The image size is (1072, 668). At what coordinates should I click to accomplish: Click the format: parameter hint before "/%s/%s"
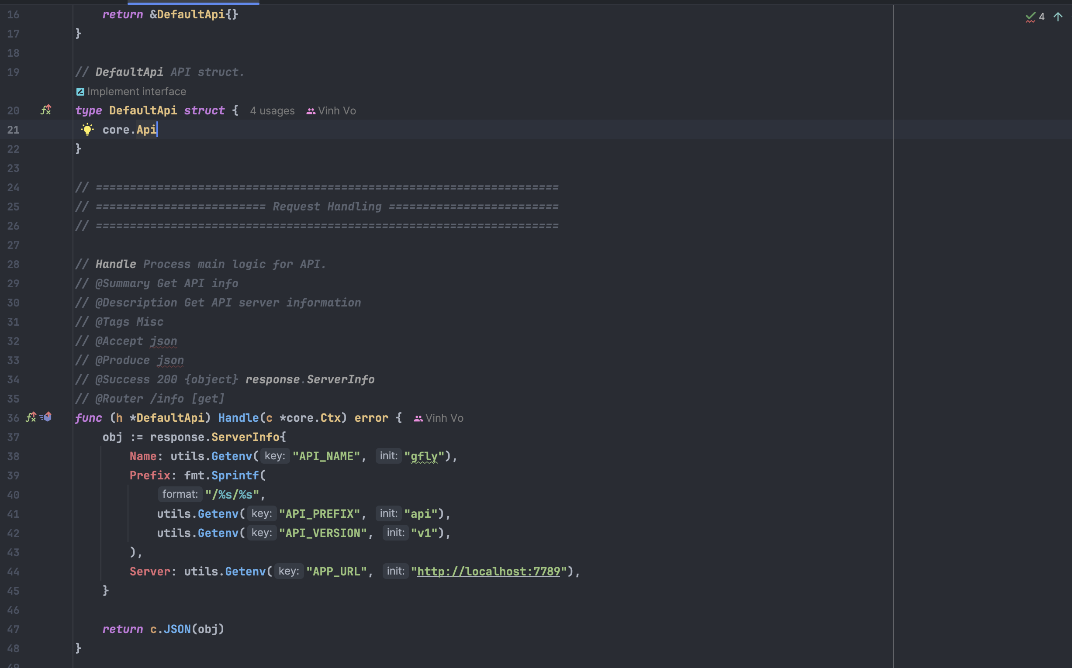click(180, 494)
